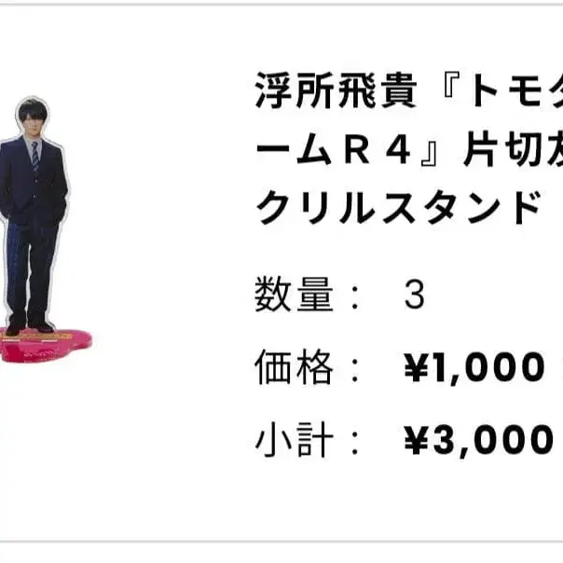Click the figure's dark hair
Image resolution: width=563 pixels, height=563 pixels.
(33, 109)
